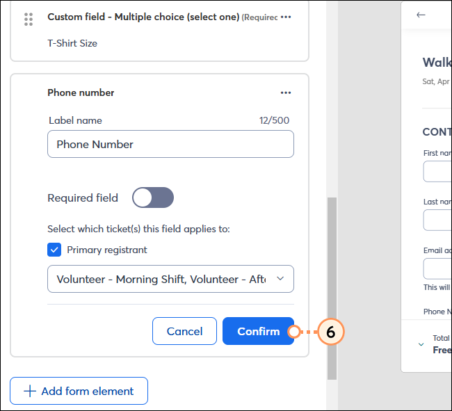Click the step 6 callout marker

[x=330, y=332]
